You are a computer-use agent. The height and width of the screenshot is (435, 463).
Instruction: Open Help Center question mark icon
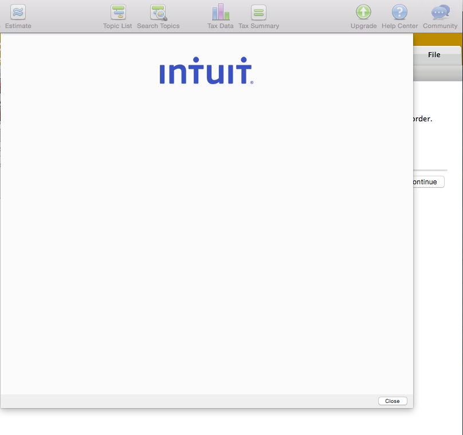pos(399,12)
